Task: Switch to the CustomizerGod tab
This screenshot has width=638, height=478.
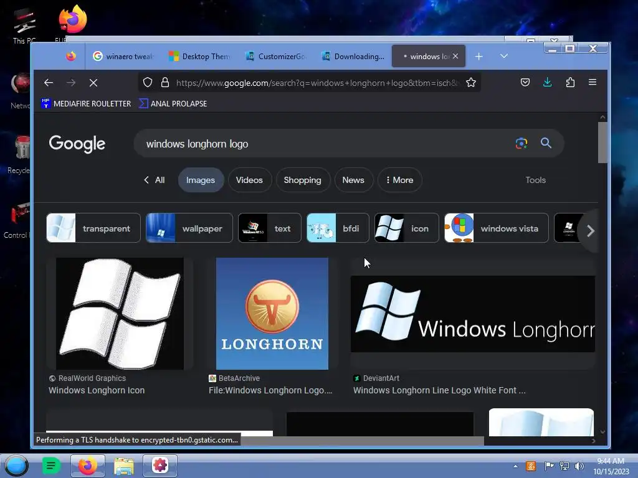Action: [x=276, y=56]
